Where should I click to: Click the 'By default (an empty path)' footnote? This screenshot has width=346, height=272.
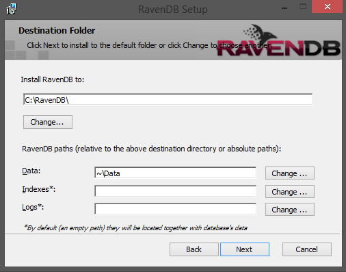135,228
